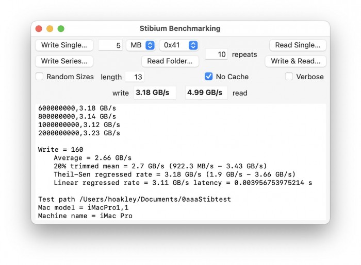This screenshot has width=361, height=265.
Task: Click the green zoom window button
Action: [x=61, y=29]
